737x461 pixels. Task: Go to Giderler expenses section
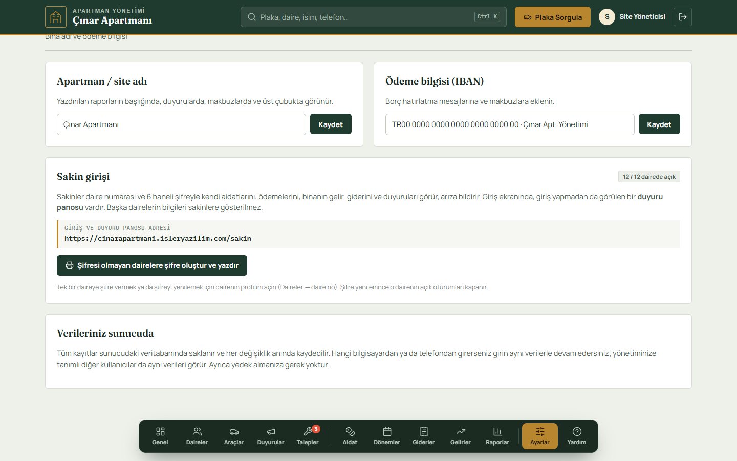pos(424,436)
